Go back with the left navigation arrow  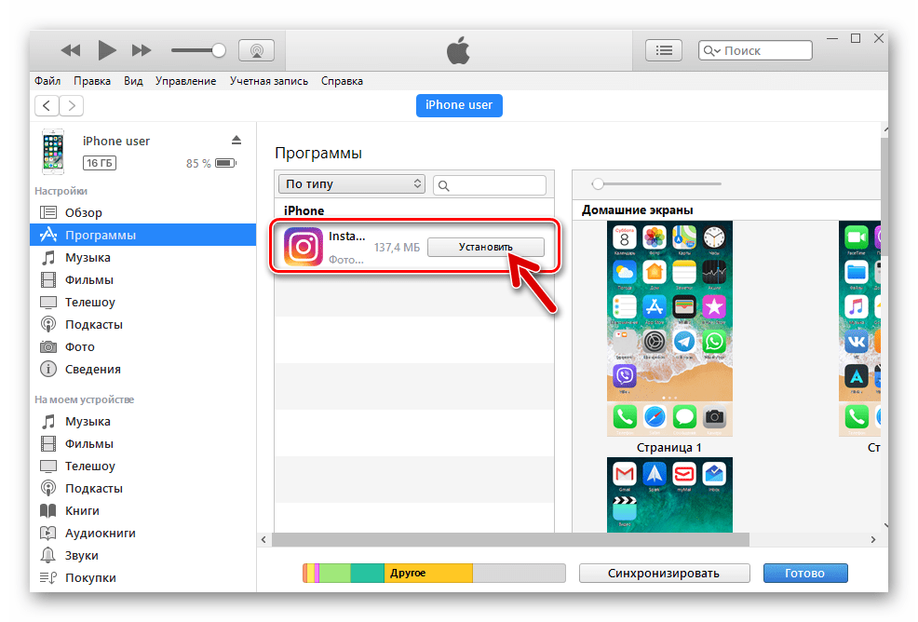[47, 105]
